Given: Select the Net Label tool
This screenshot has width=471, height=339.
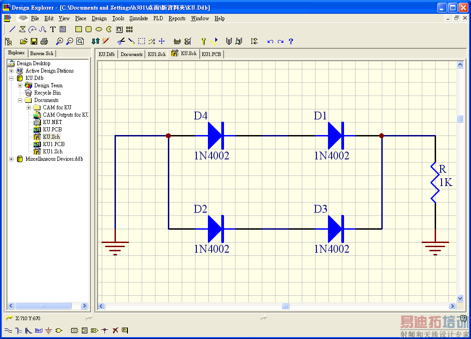Looking at the screenshot, I should coord(39,331).
